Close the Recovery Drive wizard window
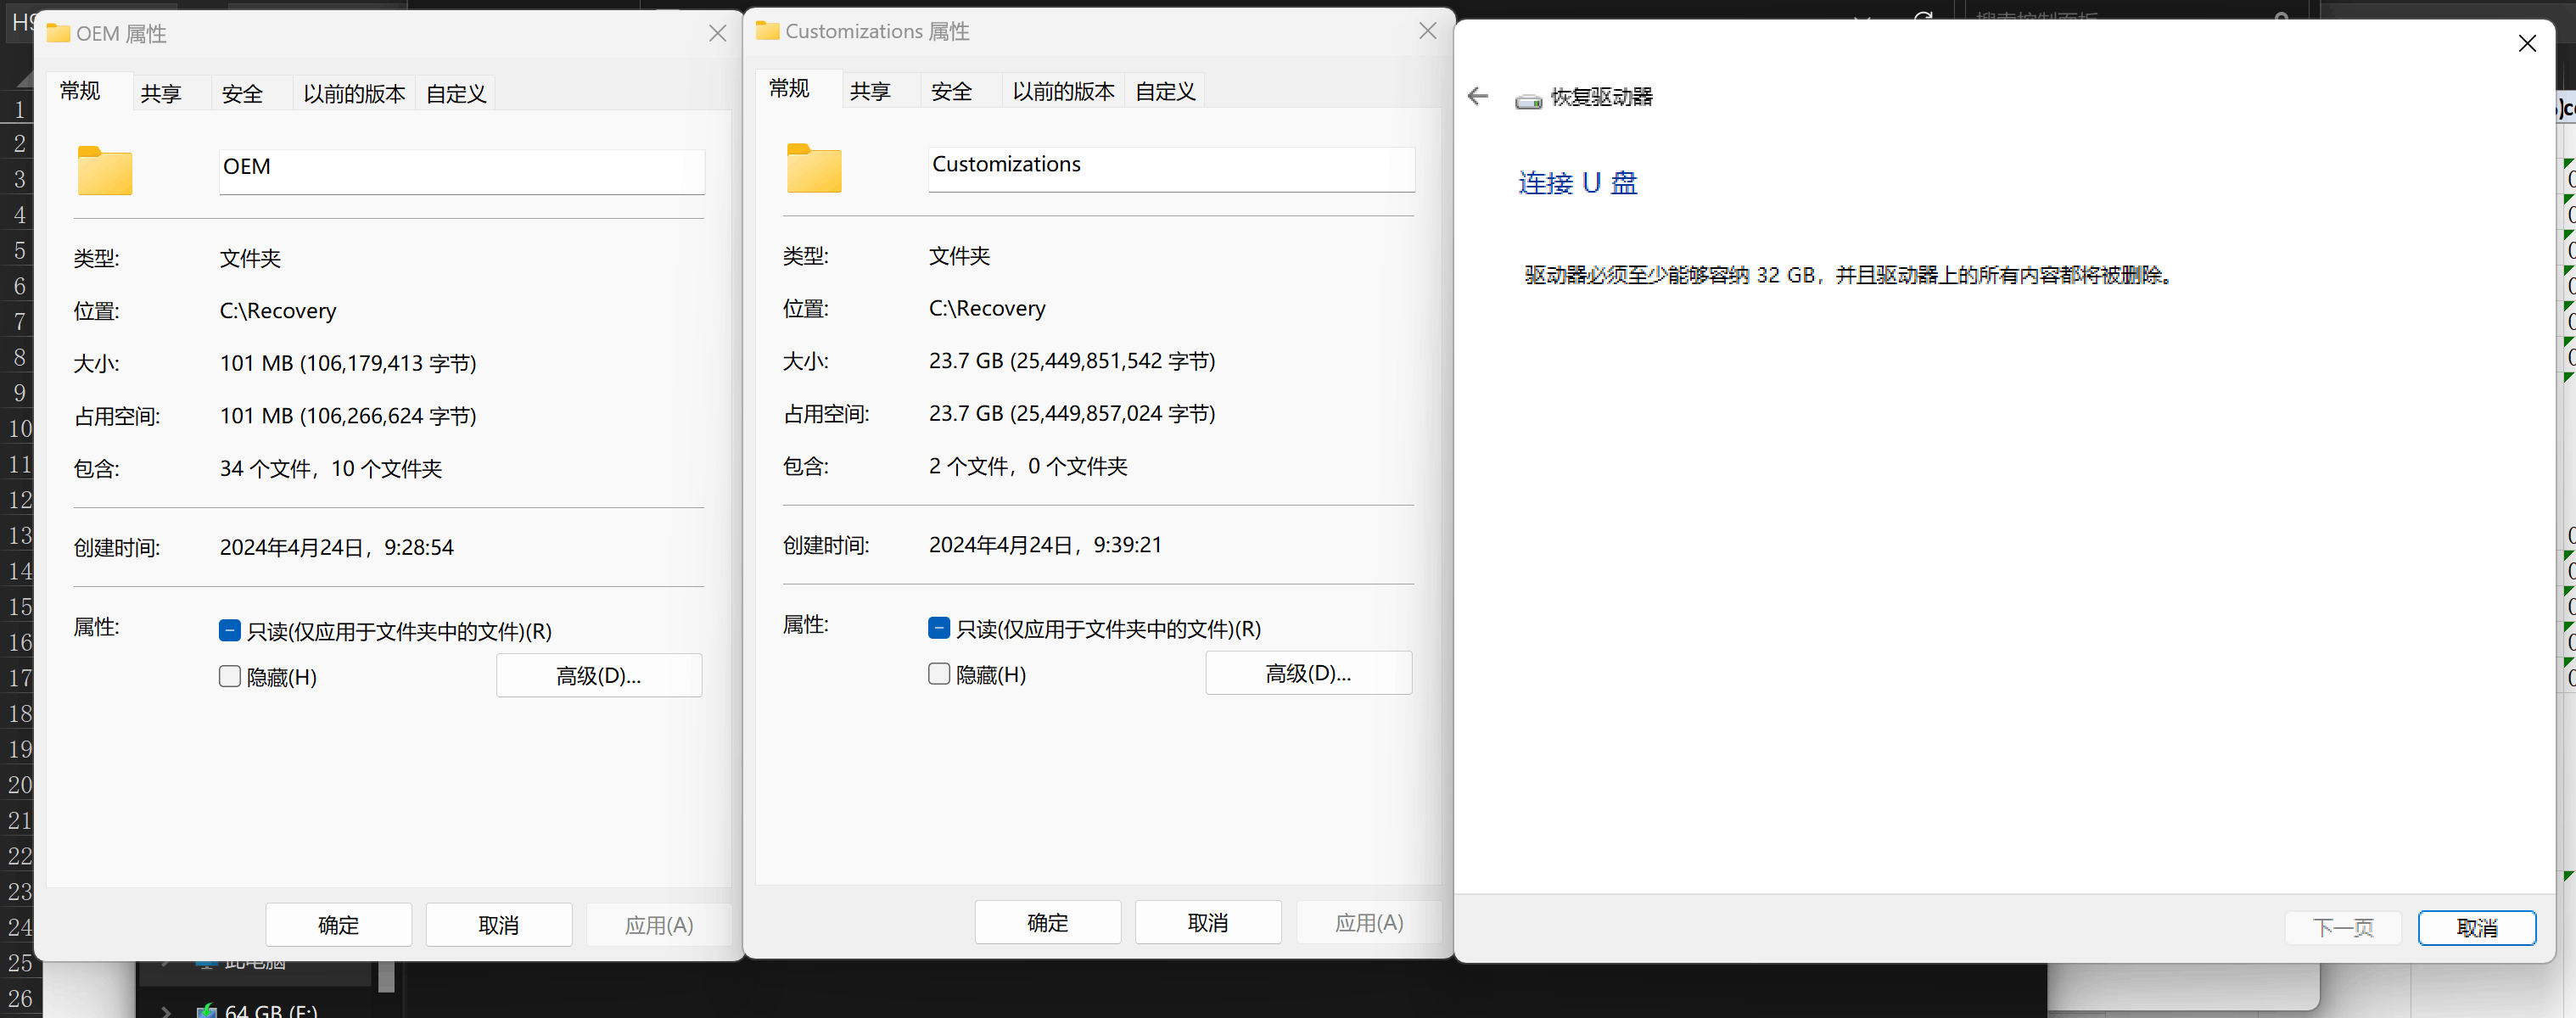 click(2526, 43)
